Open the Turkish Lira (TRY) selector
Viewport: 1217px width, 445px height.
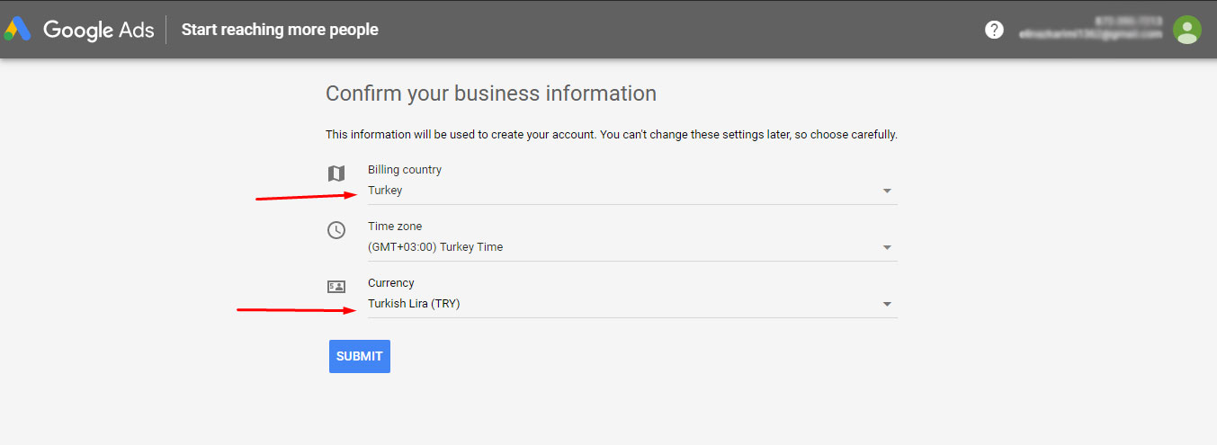pyautogui.click(x=632, y=304)
